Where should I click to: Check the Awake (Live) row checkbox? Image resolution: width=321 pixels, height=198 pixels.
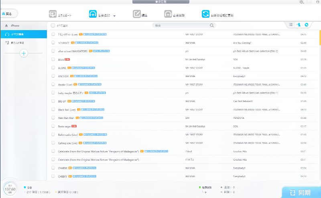(x=53, y=84)
